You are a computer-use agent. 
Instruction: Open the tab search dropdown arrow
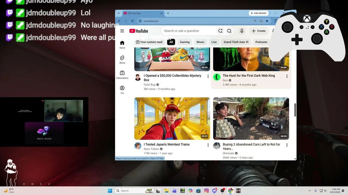pos(119,13)
